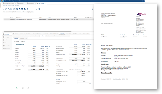Click the Kortingsbedrag incl. btw field
The image size is (162, 94).
pos(81,81)
